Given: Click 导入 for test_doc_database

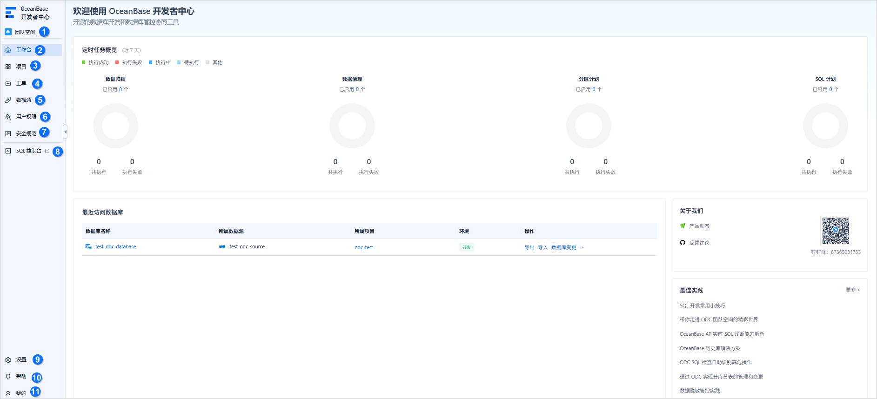Looking at the screenshot, I should coord(542,247).
